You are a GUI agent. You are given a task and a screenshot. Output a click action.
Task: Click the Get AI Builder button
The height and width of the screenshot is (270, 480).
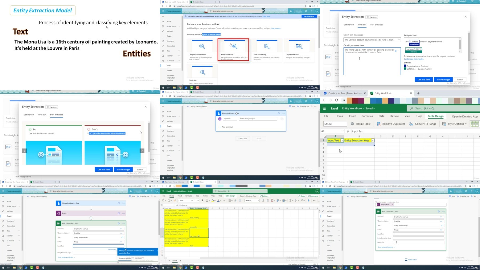coord(309,16)
